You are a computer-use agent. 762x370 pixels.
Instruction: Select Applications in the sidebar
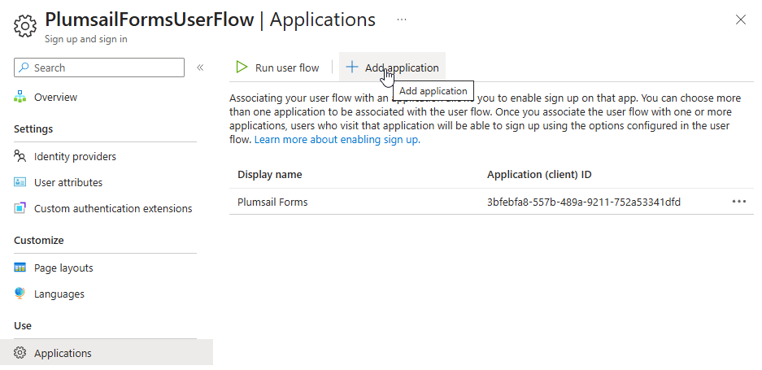tap(106, 353)
